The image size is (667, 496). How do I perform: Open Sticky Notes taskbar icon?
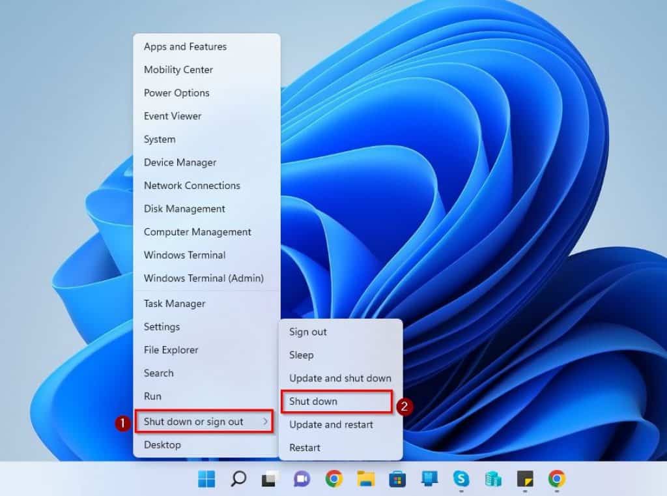525,479
